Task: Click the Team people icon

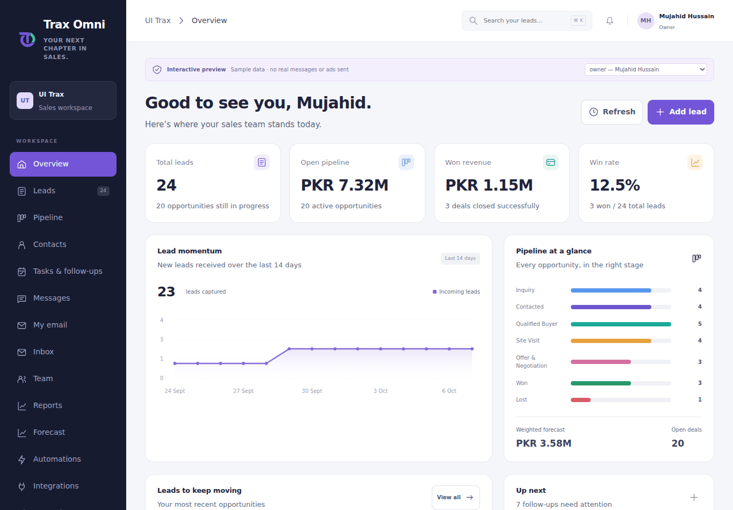Action: (22, 379)
